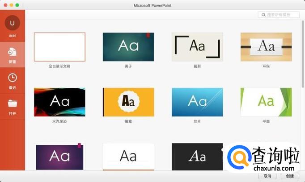The width and height of the screenshot is (305, 182).
Task: Choose the purple template in bottom row
Action: coord(59,157)
